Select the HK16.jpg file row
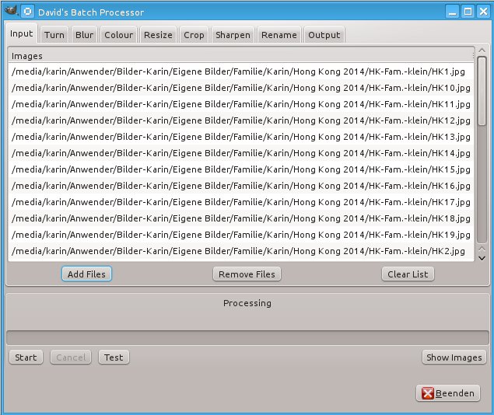This screenshot has width=494, height=415. pos(241,186)
